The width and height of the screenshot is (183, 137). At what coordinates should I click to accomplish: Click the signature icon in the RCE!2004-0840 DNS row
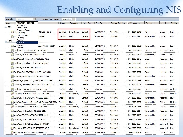12,32
